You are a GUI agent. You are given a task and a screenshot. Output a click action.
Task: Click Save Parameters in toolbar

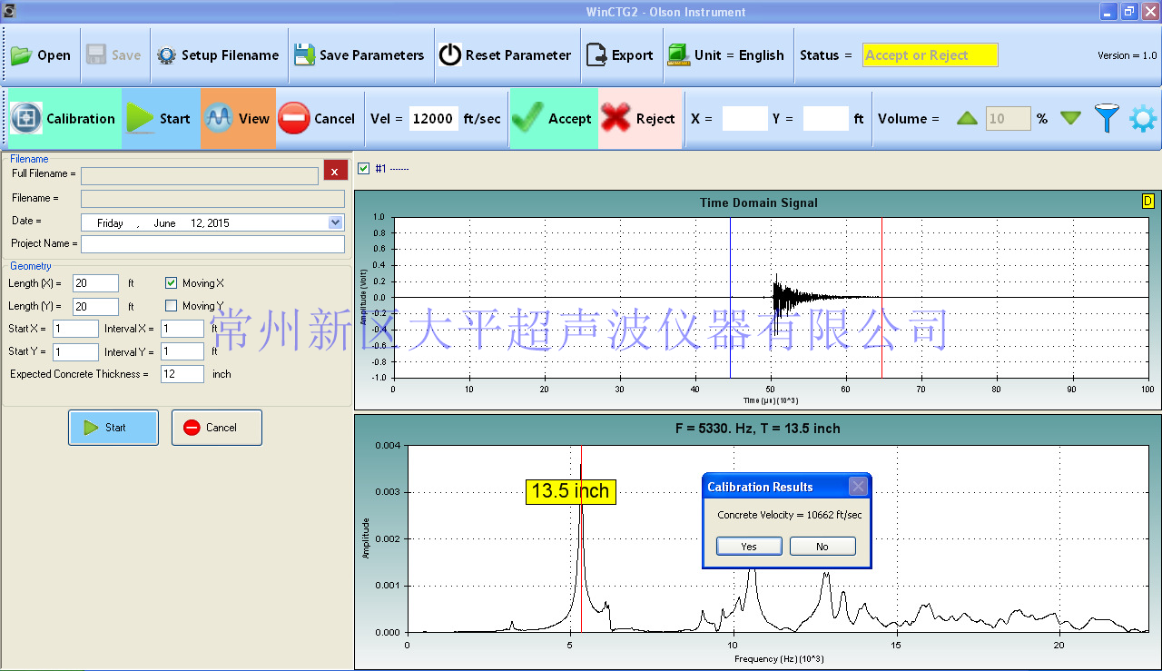[x=359, y=55]
